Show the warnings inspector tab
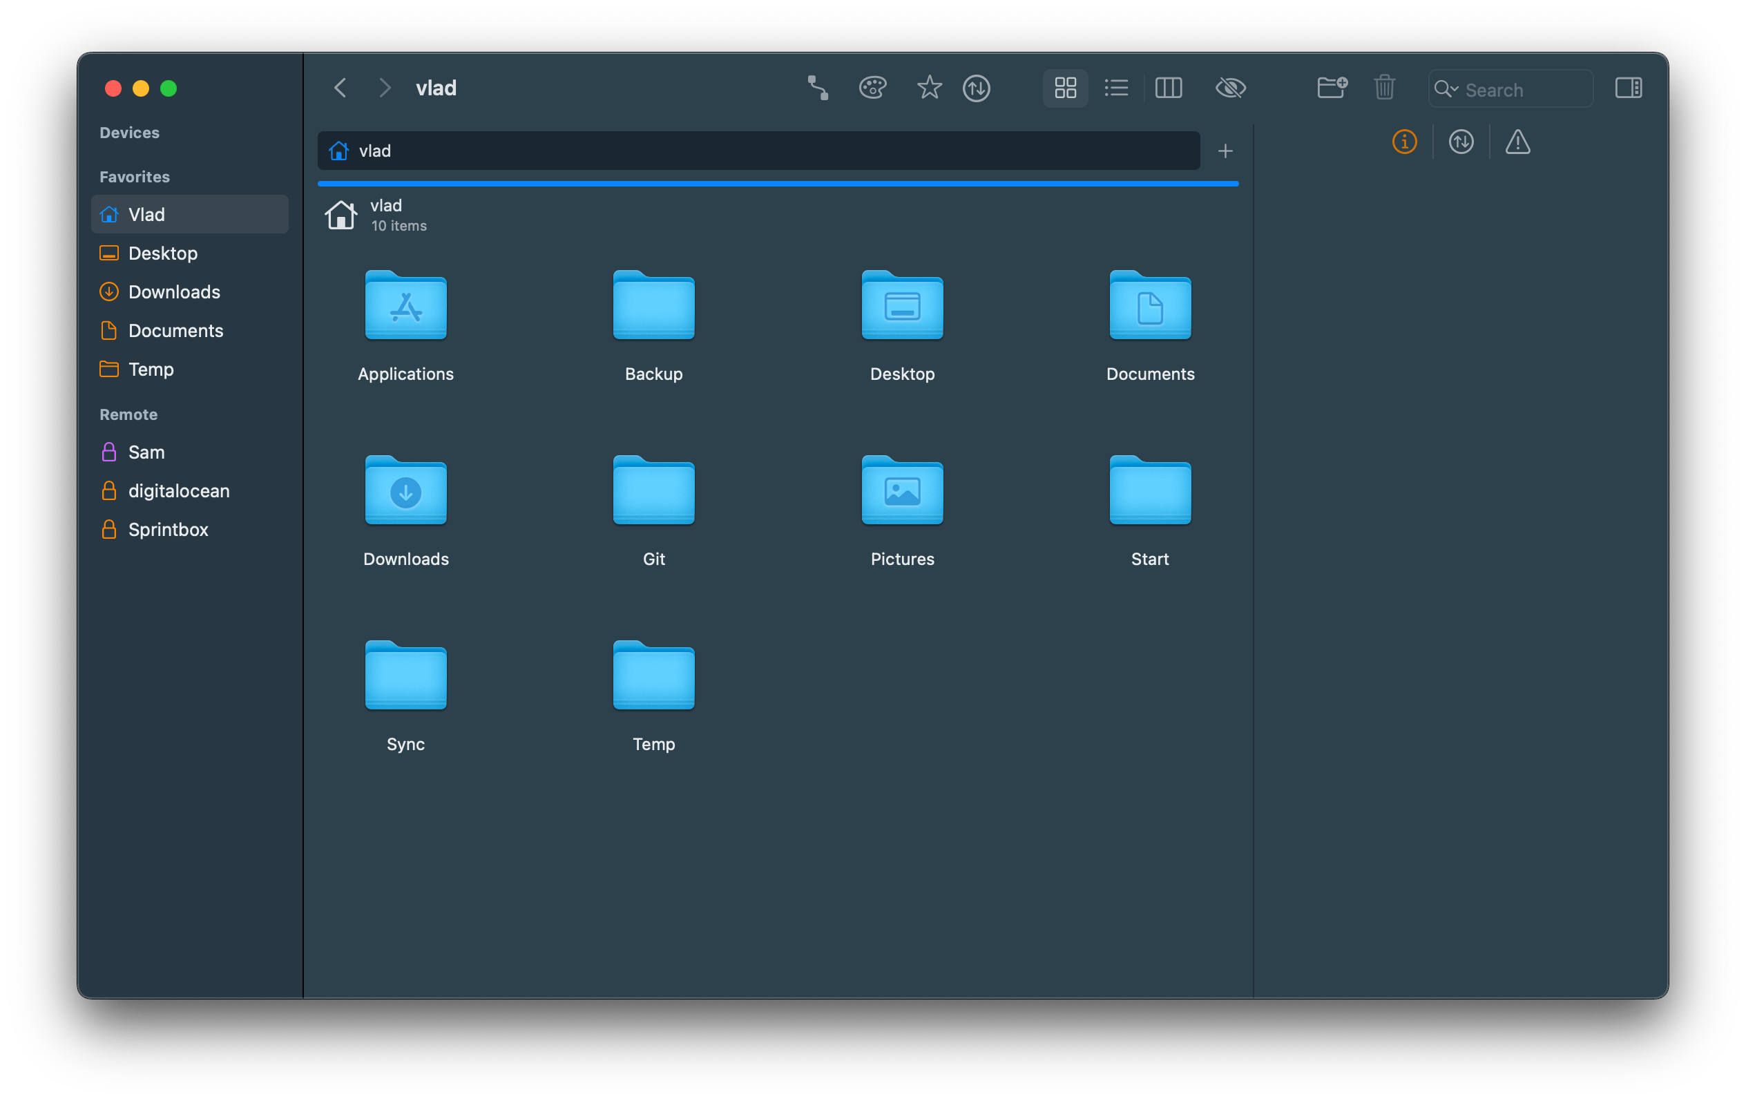 pos(1517,142)
